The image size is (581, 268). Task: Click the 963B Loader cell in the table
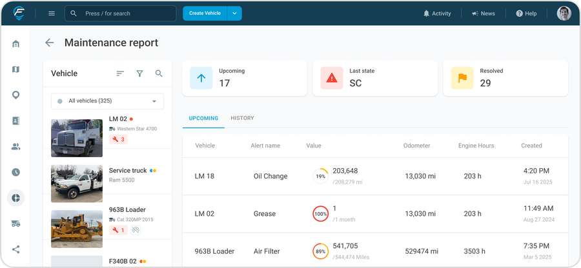click(214, 251)
